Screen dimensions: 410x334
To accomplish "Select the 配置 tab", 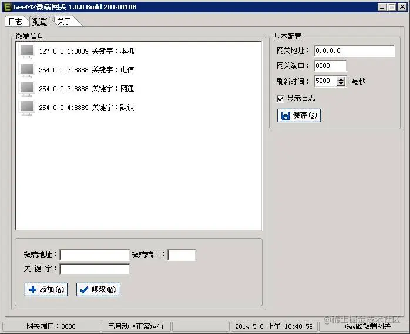I will click(40, 22).
